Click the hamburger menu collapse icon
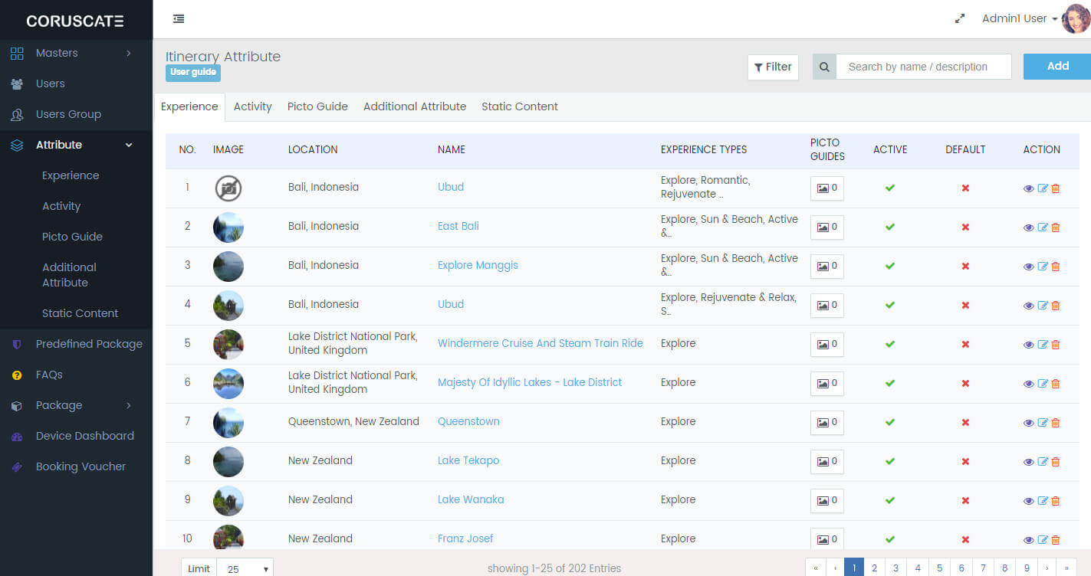This screenshot has height=576, width=1091. point(179,19)
